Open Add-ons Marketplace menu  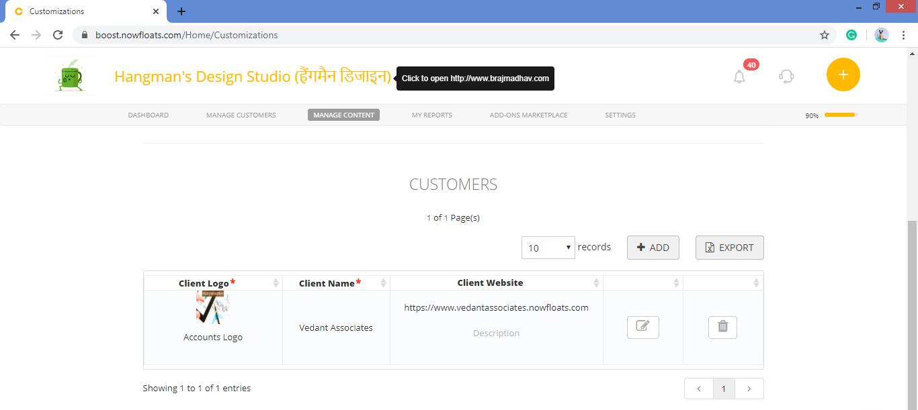529,115
